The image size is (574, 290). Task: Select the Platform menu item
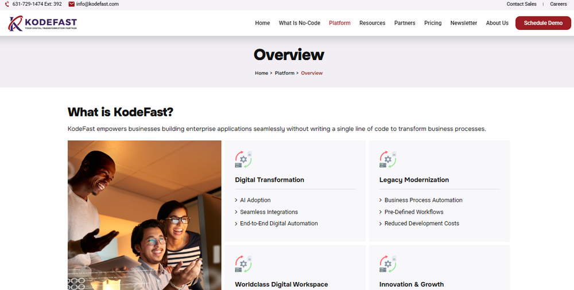[x=340, y=23]
